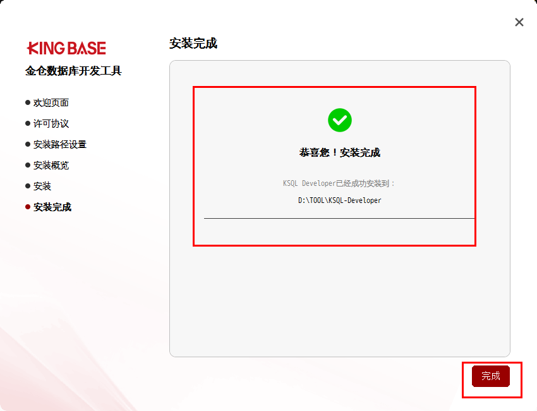Screen dimensions: 537x411
Task: Click the bullet beside 欢迎页面
Action: tap(28, 102)
